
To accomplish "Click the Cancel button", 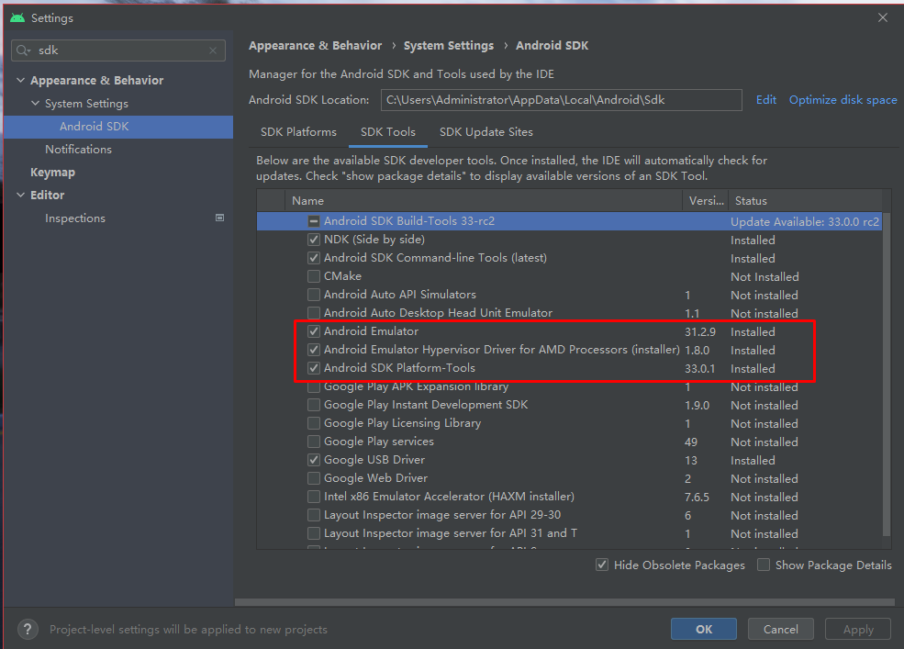I will (x=781, y=629).
